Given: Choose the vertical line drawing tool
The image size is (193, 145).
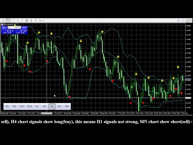Looking at the screenshot, I should [13, 21].
